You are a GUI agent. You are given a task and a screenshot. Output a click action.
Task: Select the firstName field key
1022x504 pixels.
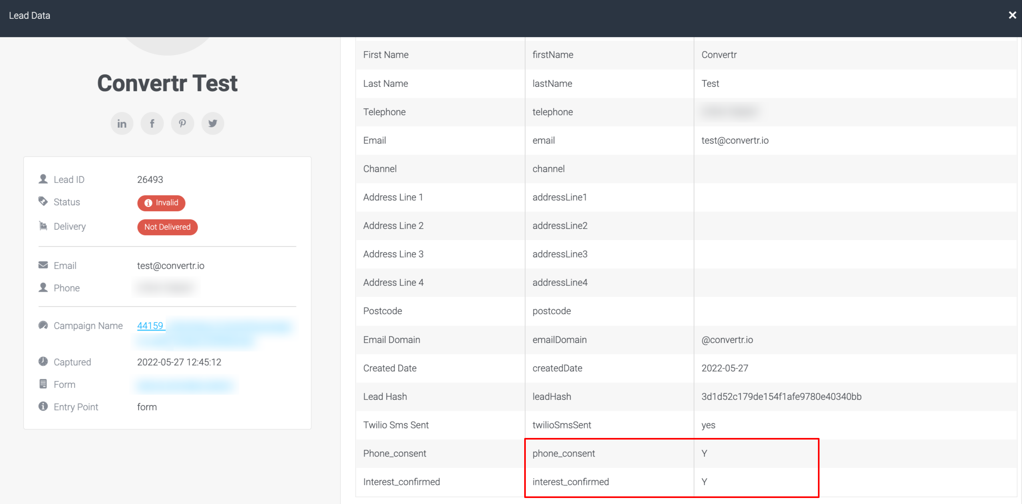click(x=553, y=55)
